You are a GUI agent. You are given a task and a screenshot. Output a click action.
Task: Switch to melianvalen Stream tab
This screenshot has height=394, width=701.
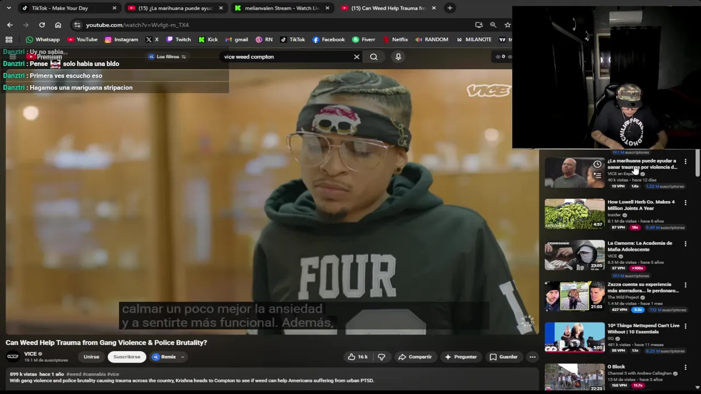(281, 8)
